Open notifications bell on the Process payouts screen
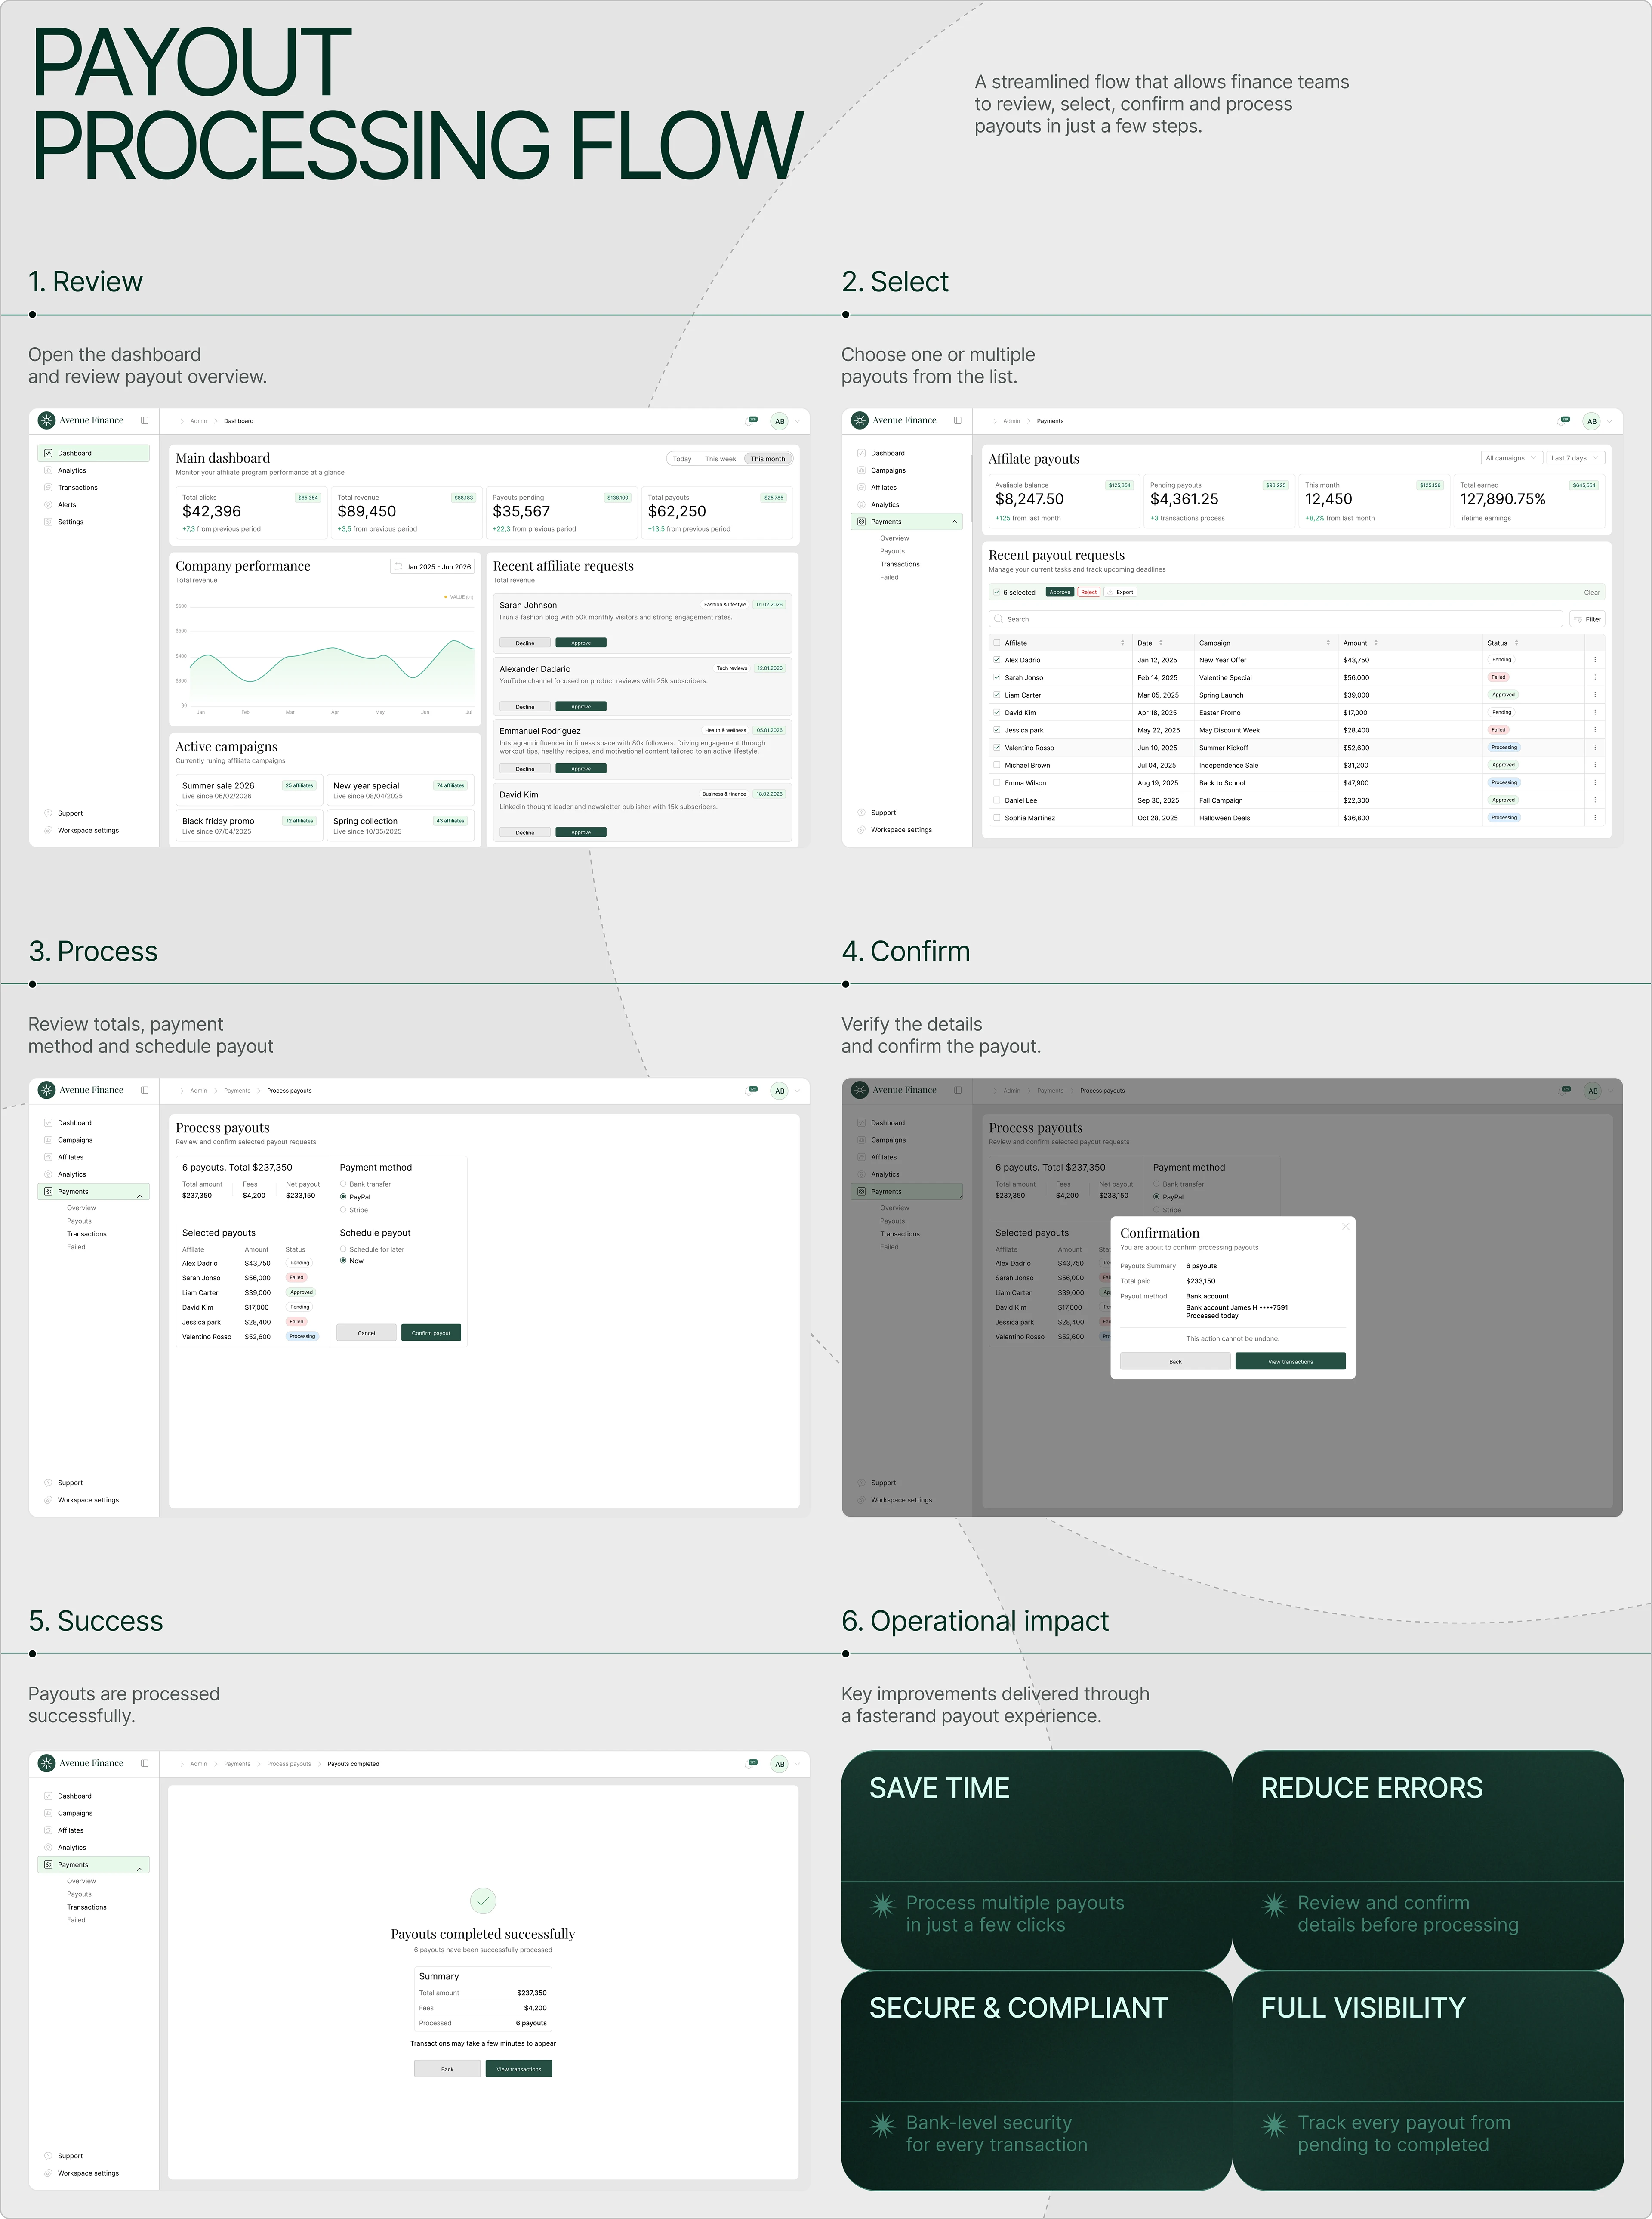Image resolution: width=1652 pixels, height=2219 pixels. [751, 1091]
